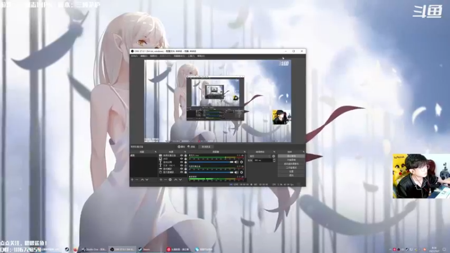This screenshot has width=450, height=253.
Task: Adjust the Mic/Aux volume slider
Action: tap(211, 162)
